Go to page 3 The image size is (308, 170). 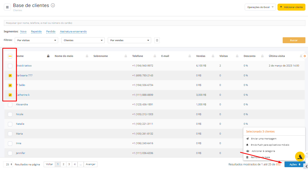click(x=69, y=164)
